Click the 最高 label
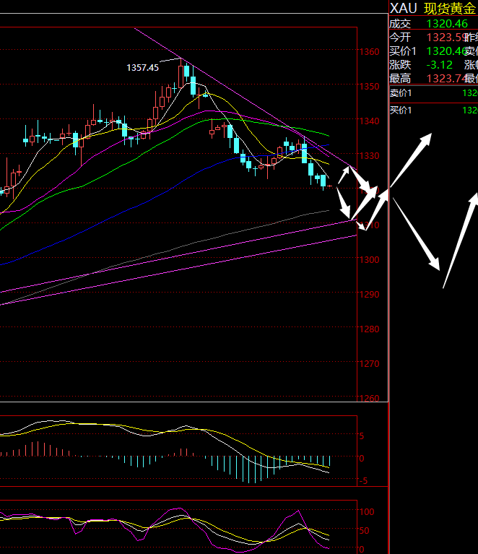Screen dimensions: 478x554 (x=400, y=78)
